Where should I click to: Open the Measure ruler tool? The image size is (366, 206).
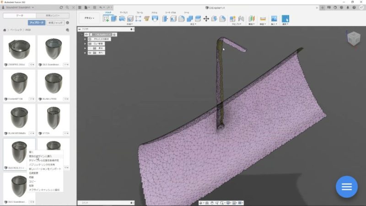click(x=263, y=19)
